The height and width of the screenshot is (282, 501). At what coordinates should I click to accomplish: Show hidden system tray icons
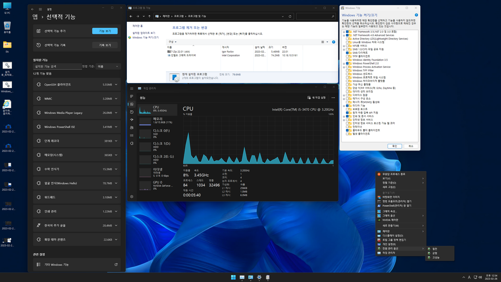tap(464, 277)
